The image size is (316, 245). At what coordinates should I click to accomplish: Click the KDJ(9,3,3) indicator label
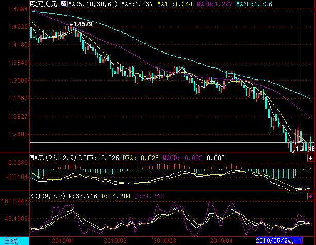point(48,196)
